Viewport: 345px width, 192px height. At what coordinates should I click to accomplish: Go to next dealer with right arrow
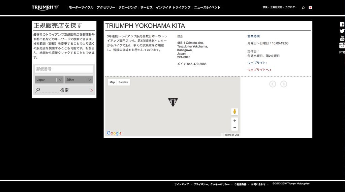click(284, 84)
